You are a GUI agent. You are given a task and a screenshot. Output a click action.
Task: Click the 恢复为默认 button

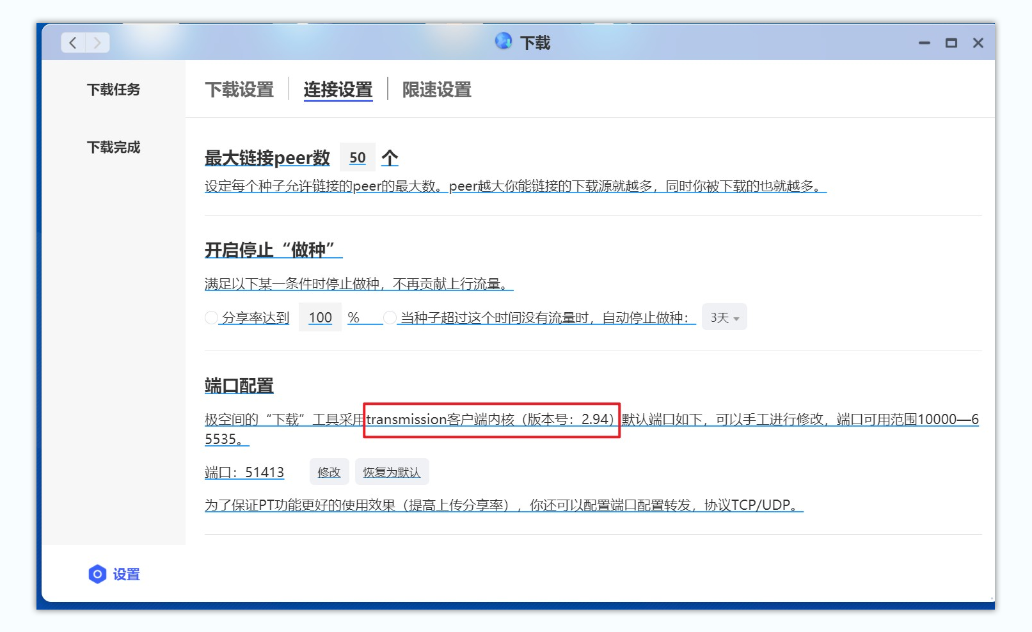(392, 471)
